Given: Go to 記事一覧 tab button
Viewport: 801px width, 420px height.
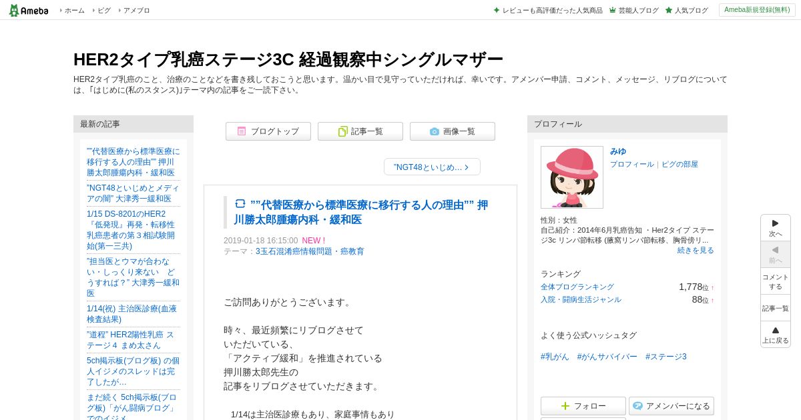Looking at the screenshot, I should point(360,131).
